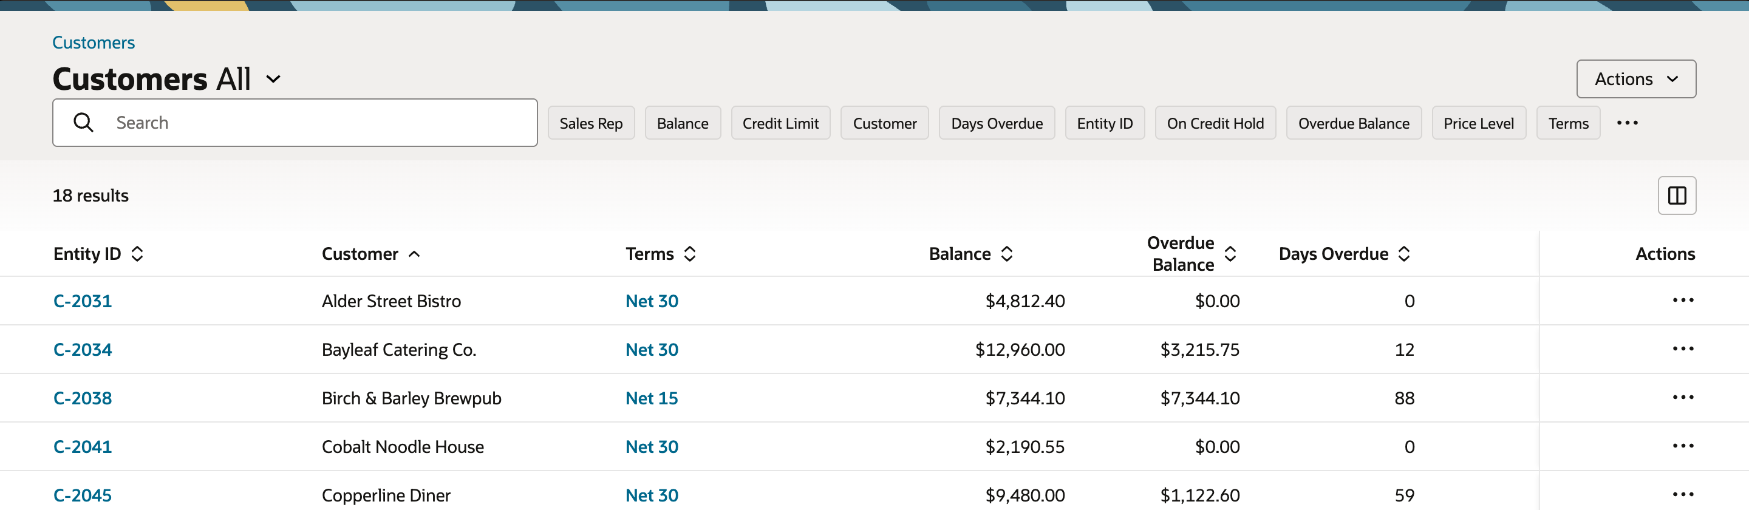This screenshot has width=1749, height=510.
Task: Open row actions for Bayleaf Catering Co.
Action: tap(1682, 349)
